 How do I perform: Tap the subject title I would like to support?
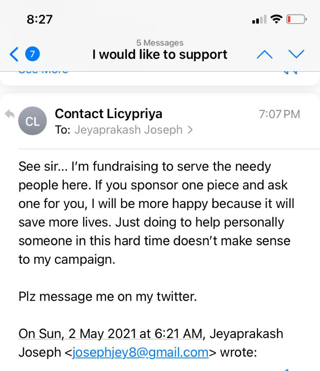(160, 55)
